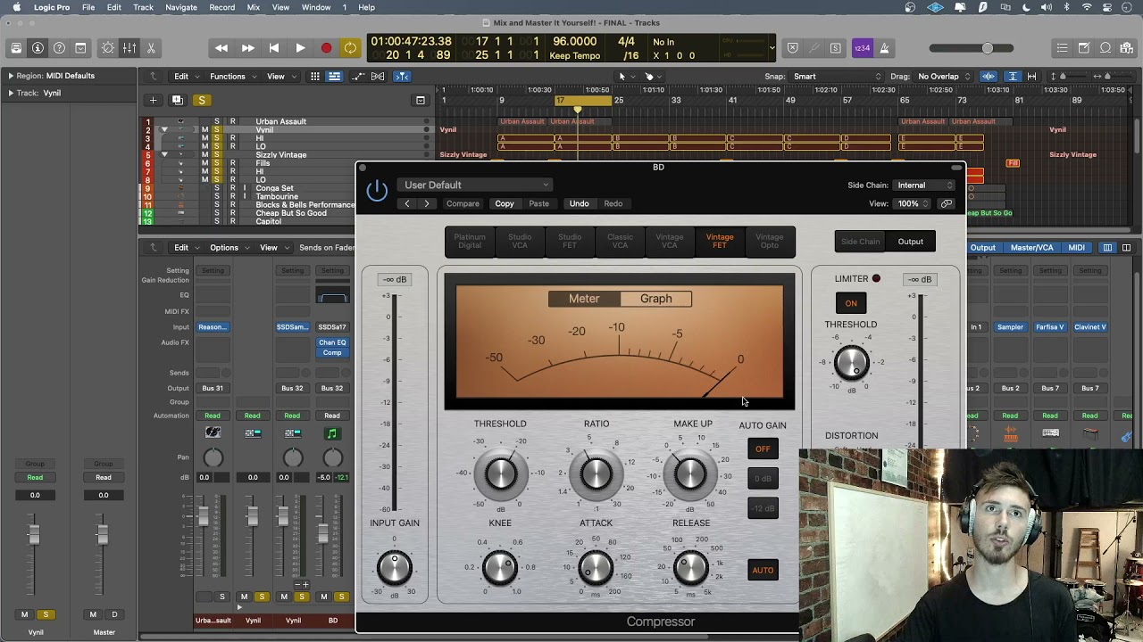Click the Forward transport button
This screenshot has width=1143, height=642.
tap(247, 48)
